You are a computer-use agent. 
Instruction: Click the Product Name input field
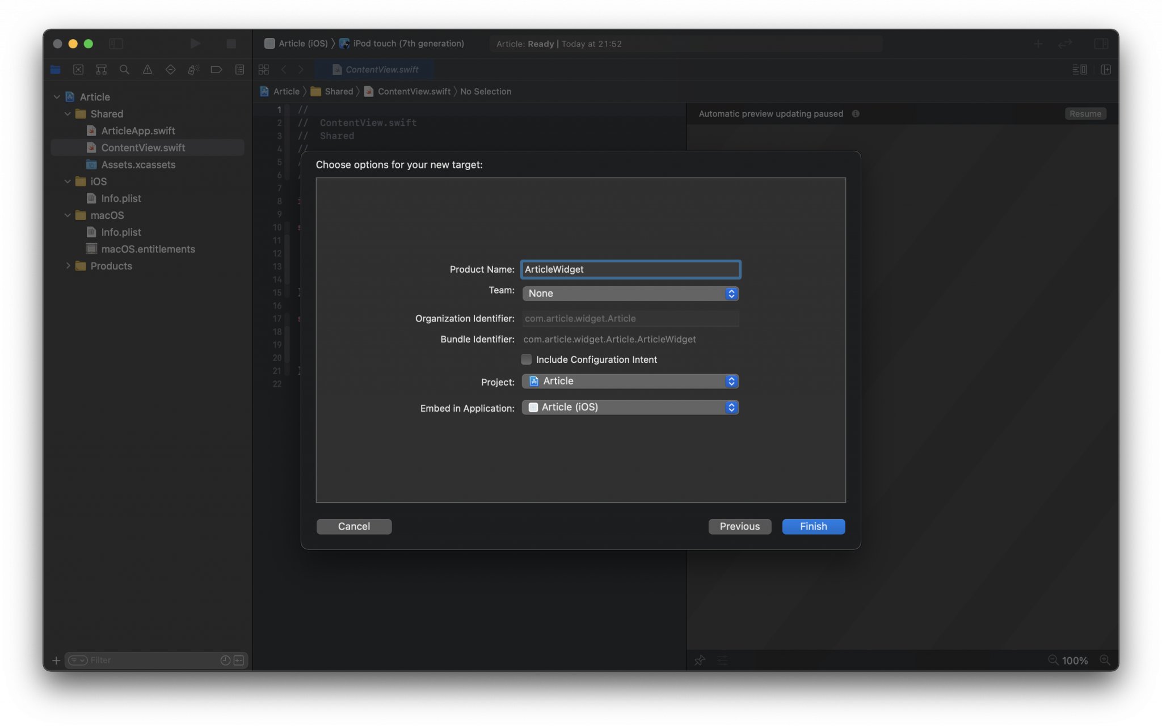point(630,269)
